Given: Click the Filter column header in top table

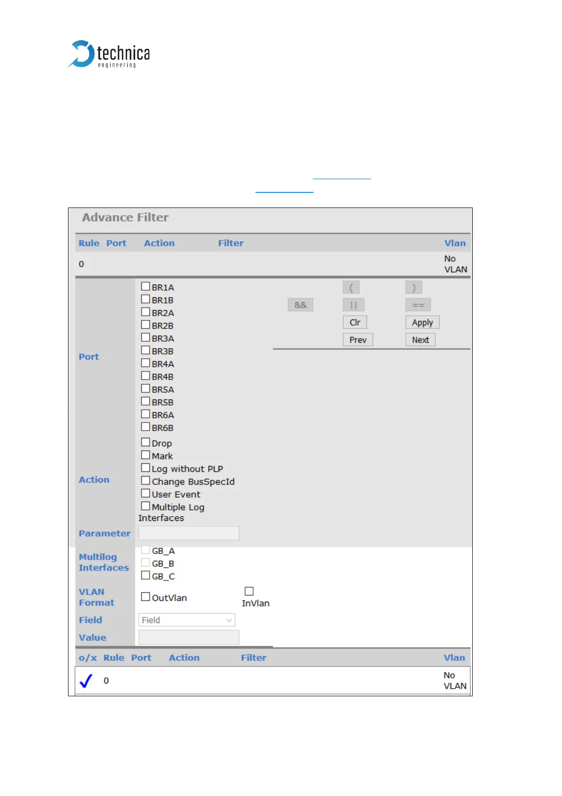Looking at the screenshot, I should [x=230, y=243].
